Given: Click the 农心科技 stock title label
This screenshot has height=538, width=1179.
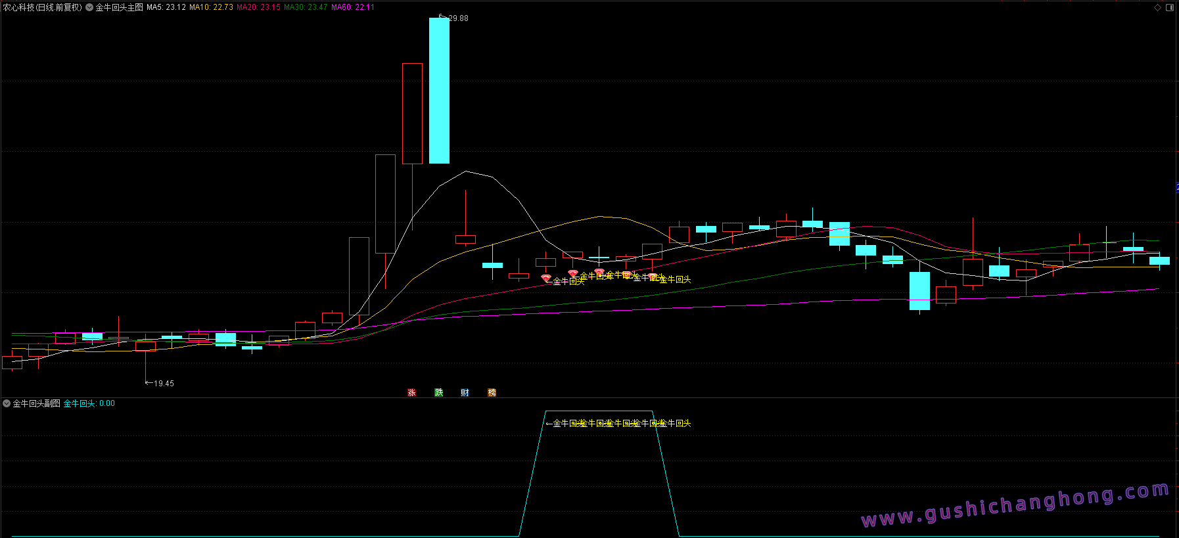Looking at the screenshot, I should pyautogui.click(x=42, y=7).
